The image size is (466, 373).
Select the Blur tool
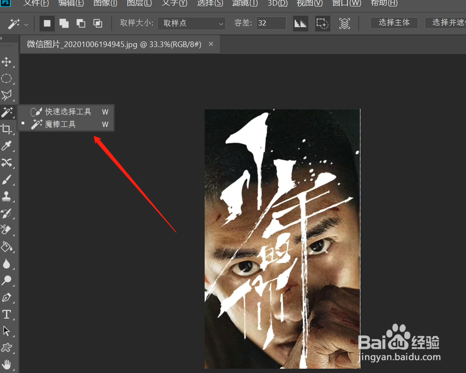6,263
